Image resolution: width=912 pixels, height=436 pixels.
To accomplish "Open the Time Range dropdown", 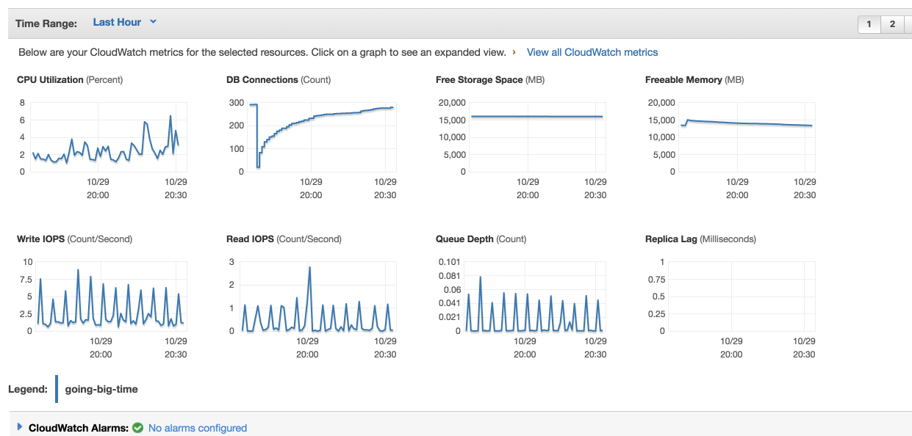I will tap(117, 23).
